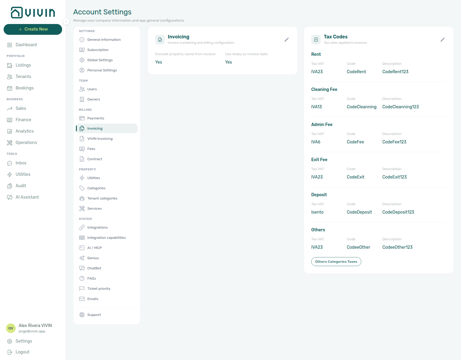Open Subscription settings
This screenshot has height=360, width=461.
tap(107, 50)
